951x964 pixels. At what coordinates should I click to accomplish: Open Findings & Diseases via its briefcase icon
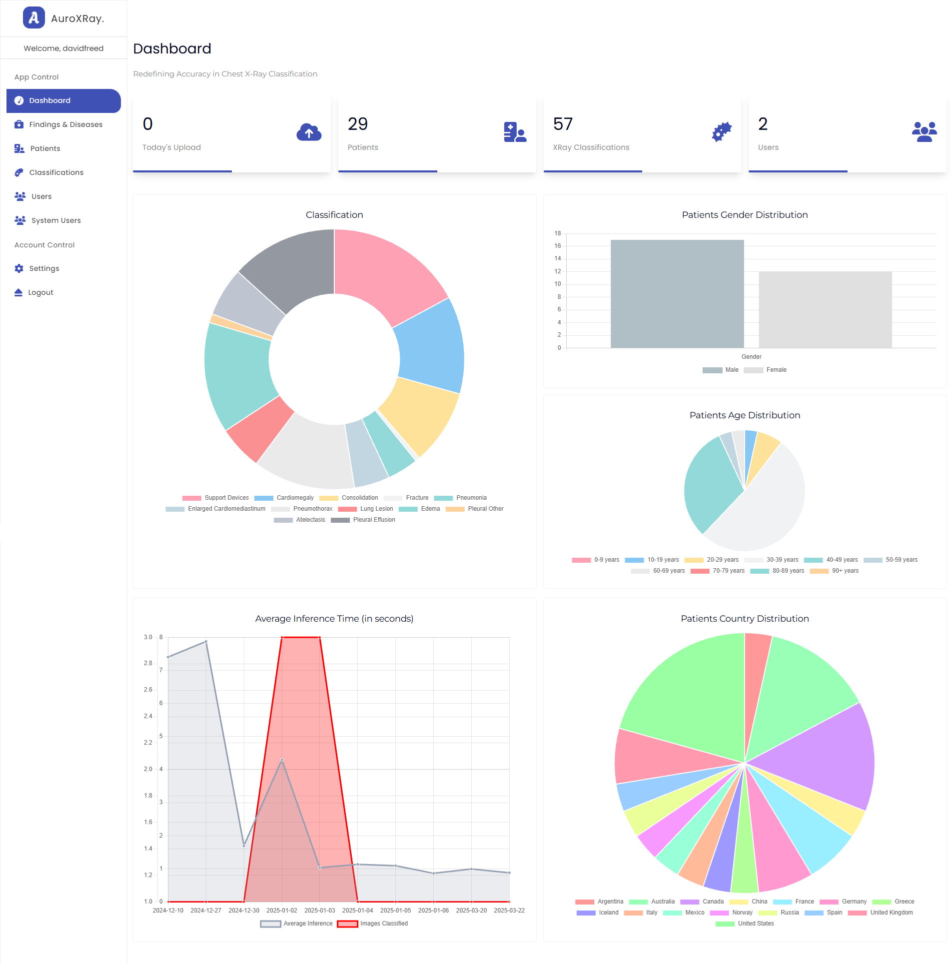click(19, 124)
